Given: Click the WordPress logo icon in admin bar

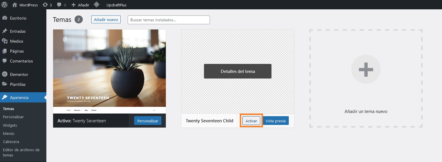Looking at the screenshot, I should (x=4, y=5).
